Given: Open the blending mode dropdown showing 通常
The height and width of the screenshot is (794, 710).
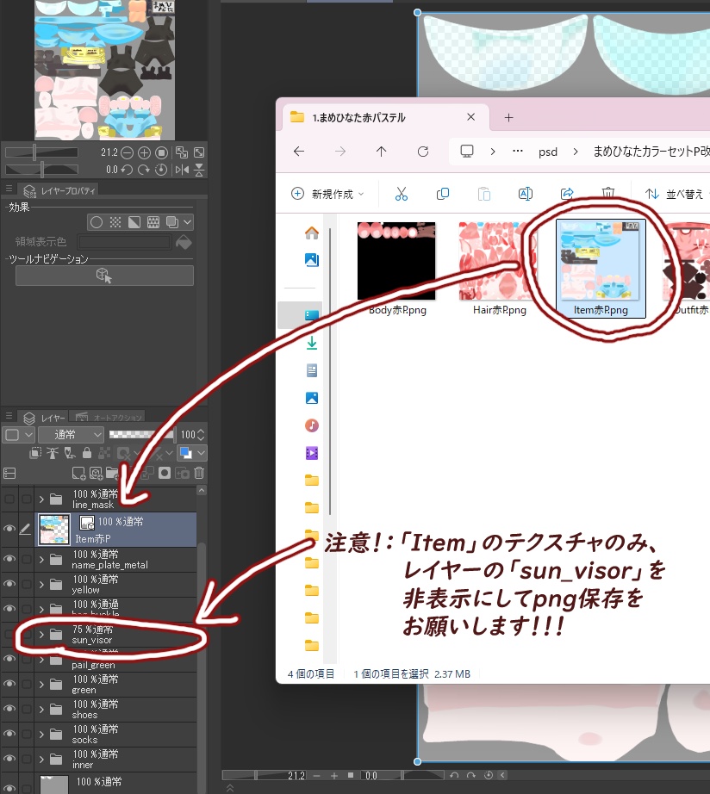Looking at the screenshot, I should pos(71,434).
